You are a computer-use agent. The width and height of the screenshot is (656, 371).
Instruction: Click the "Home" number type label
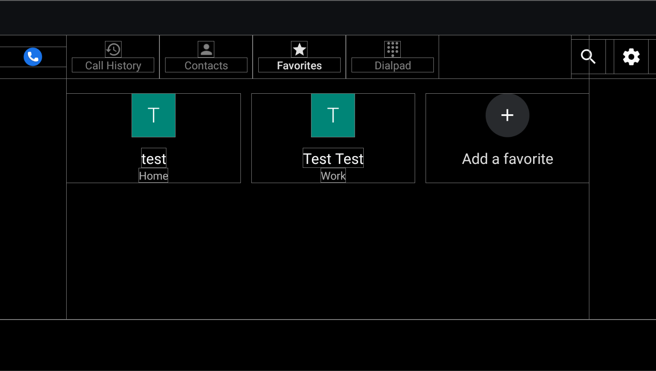click(x=153, y=176)
